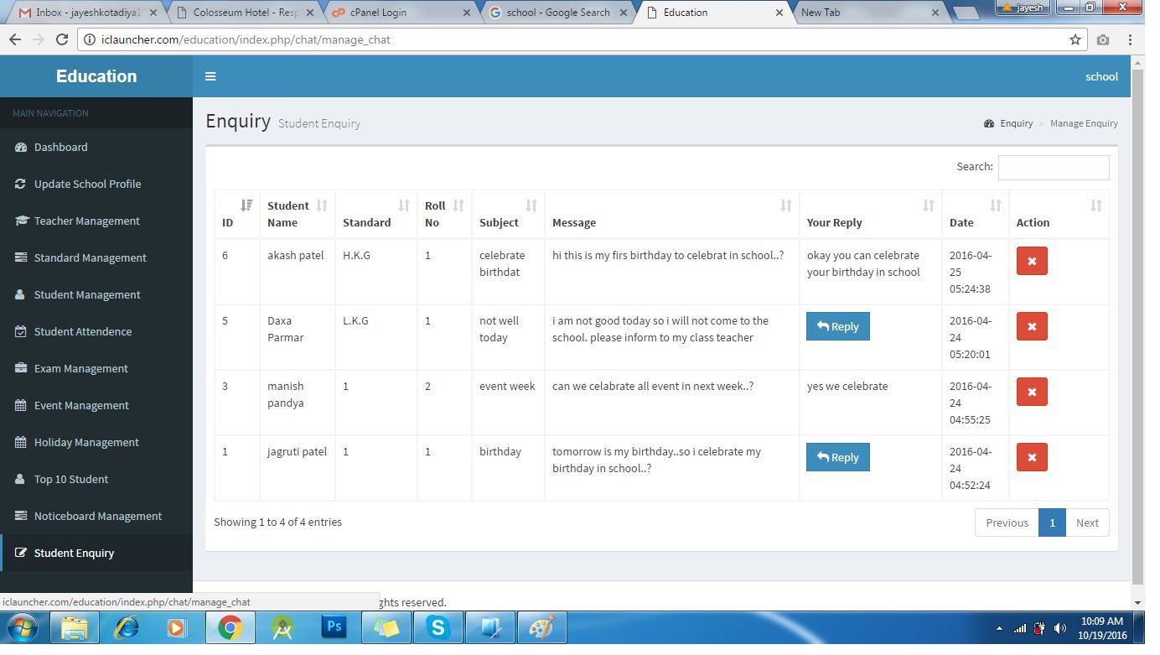Show hidden system tray icons
The image size is (1160, 655).
point(998,628)
